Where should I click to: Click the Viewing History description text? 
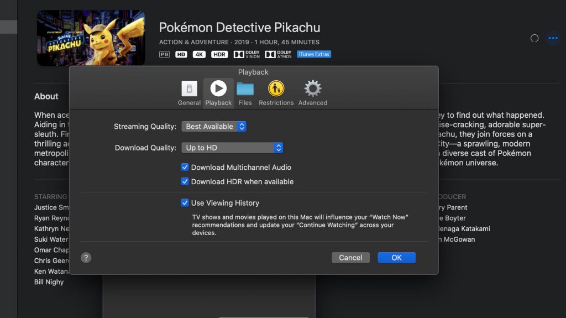tap(300, 225)
